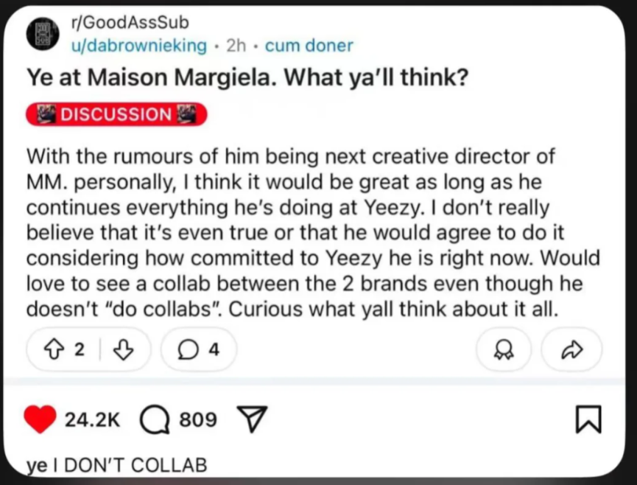Open u/dabrownieking's profile

(139, 45)
